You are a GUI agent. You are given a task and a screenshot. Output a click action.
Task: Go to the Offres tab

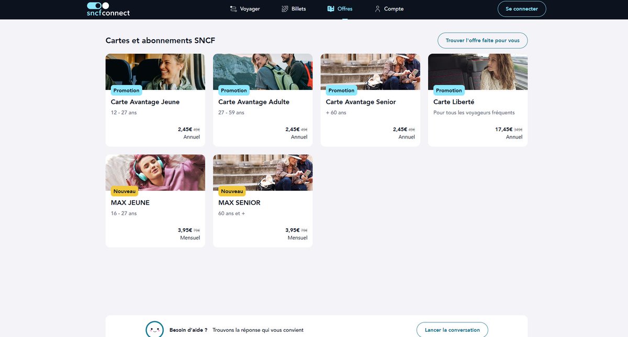[x=340, y=9]
